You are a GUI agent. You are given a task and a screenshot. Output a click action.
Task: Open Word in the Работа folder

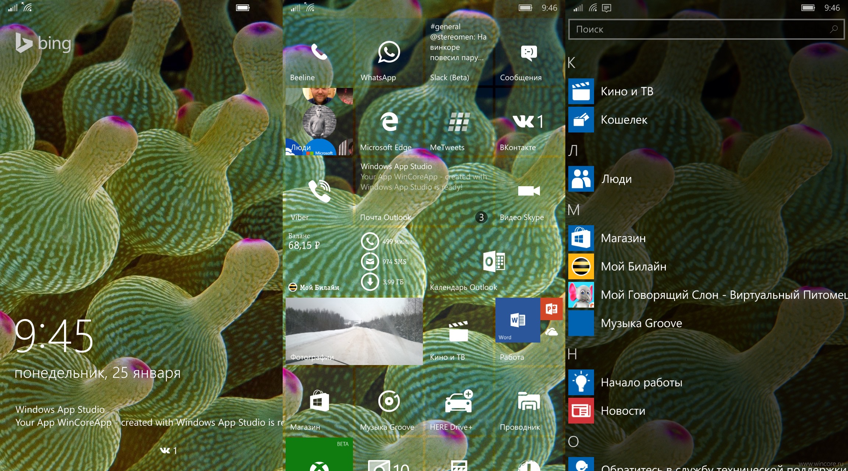[517, 320]
